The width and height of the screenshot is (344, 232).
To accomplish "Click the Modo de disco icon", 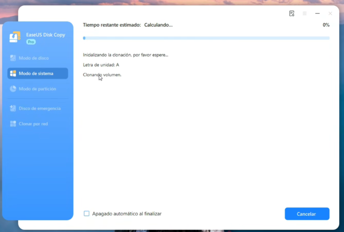I will pyautogui.click(x=13, y=58).
